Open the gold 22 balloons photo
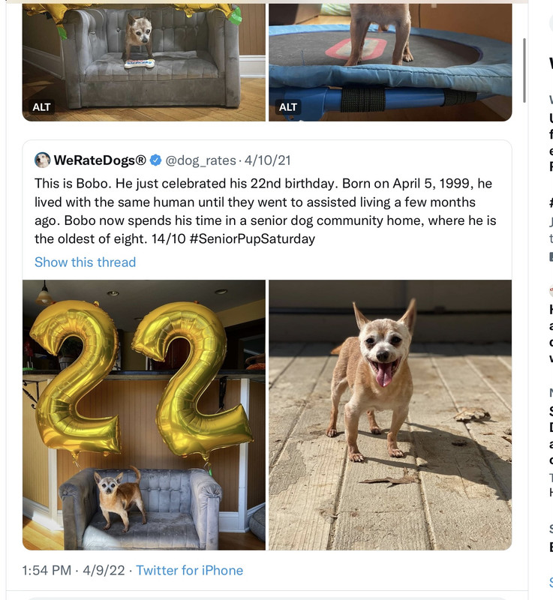 (144, 415)
